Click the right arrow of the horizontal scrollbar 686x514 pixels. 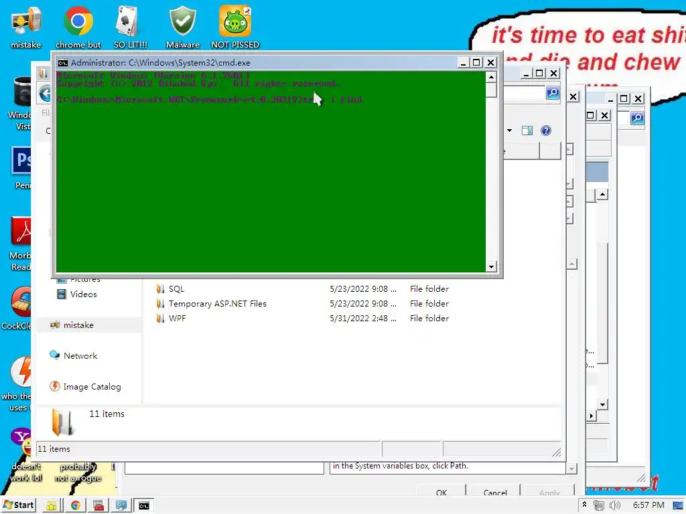point(592,416)
